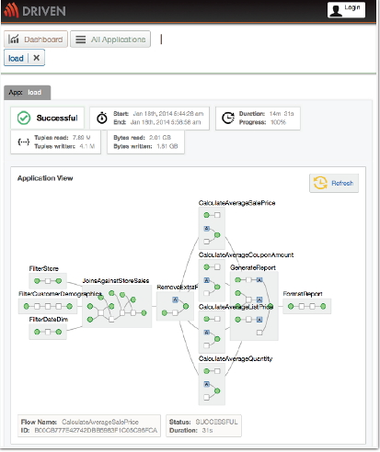Screen dimensions: 380x452
Task: Click the All Applications hamburger icon
Action: click(x=81, y=40)
